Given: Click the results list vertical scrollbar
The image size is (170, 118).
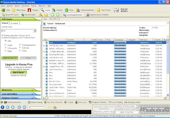Looking at the screenshot, I should click(x=168, y=69).
